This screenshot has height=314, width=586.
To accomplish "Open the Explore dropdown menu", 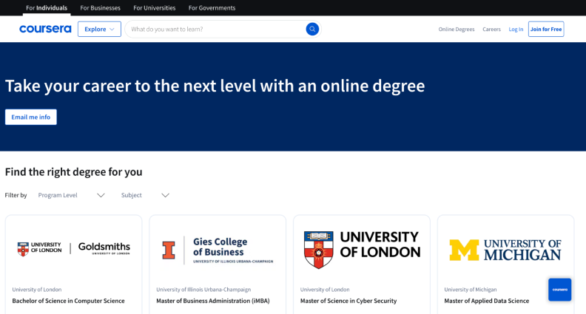I will tap(99, 29).
